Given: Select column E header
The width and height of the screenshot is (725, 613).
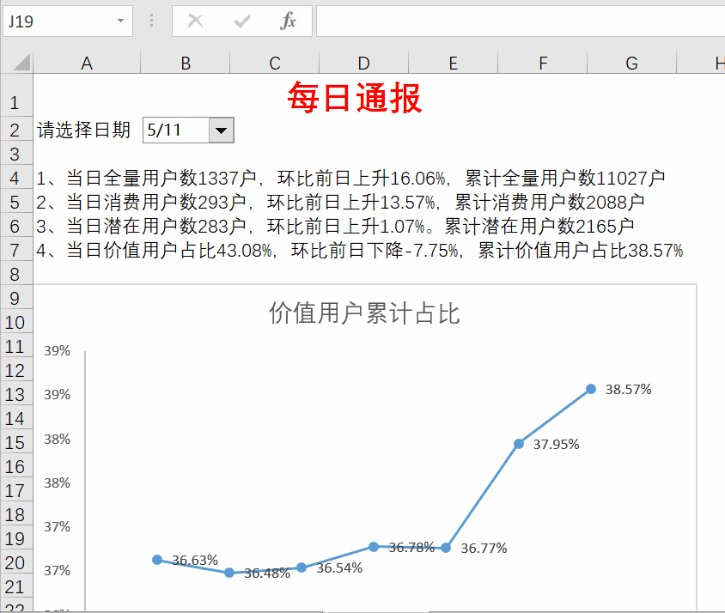Looking at the screenshot, I should pyautogui.click(x=453, y=63).
